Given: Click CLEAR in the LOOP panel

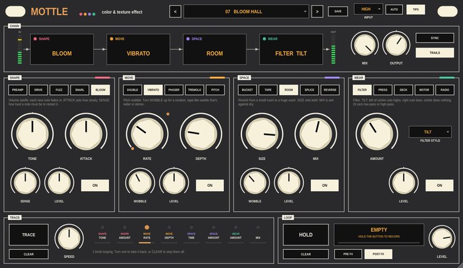Looking at the screenshot, I should tap(305, 254).
